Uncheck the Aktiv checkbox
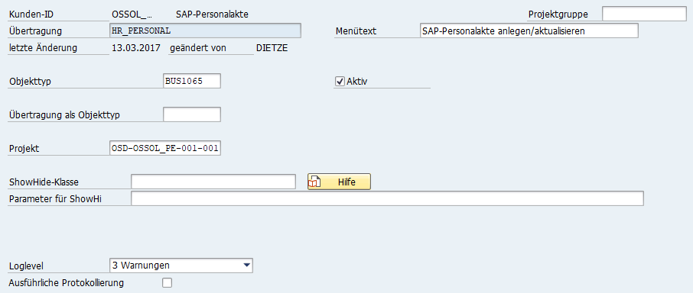 click(340, 82)
